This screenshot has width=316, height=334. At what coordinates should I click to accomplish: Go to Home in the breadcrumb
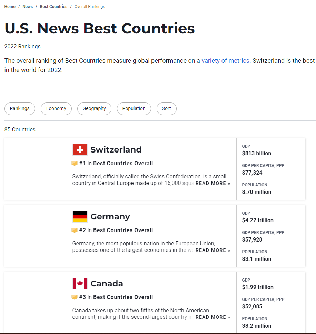[10, 7]
